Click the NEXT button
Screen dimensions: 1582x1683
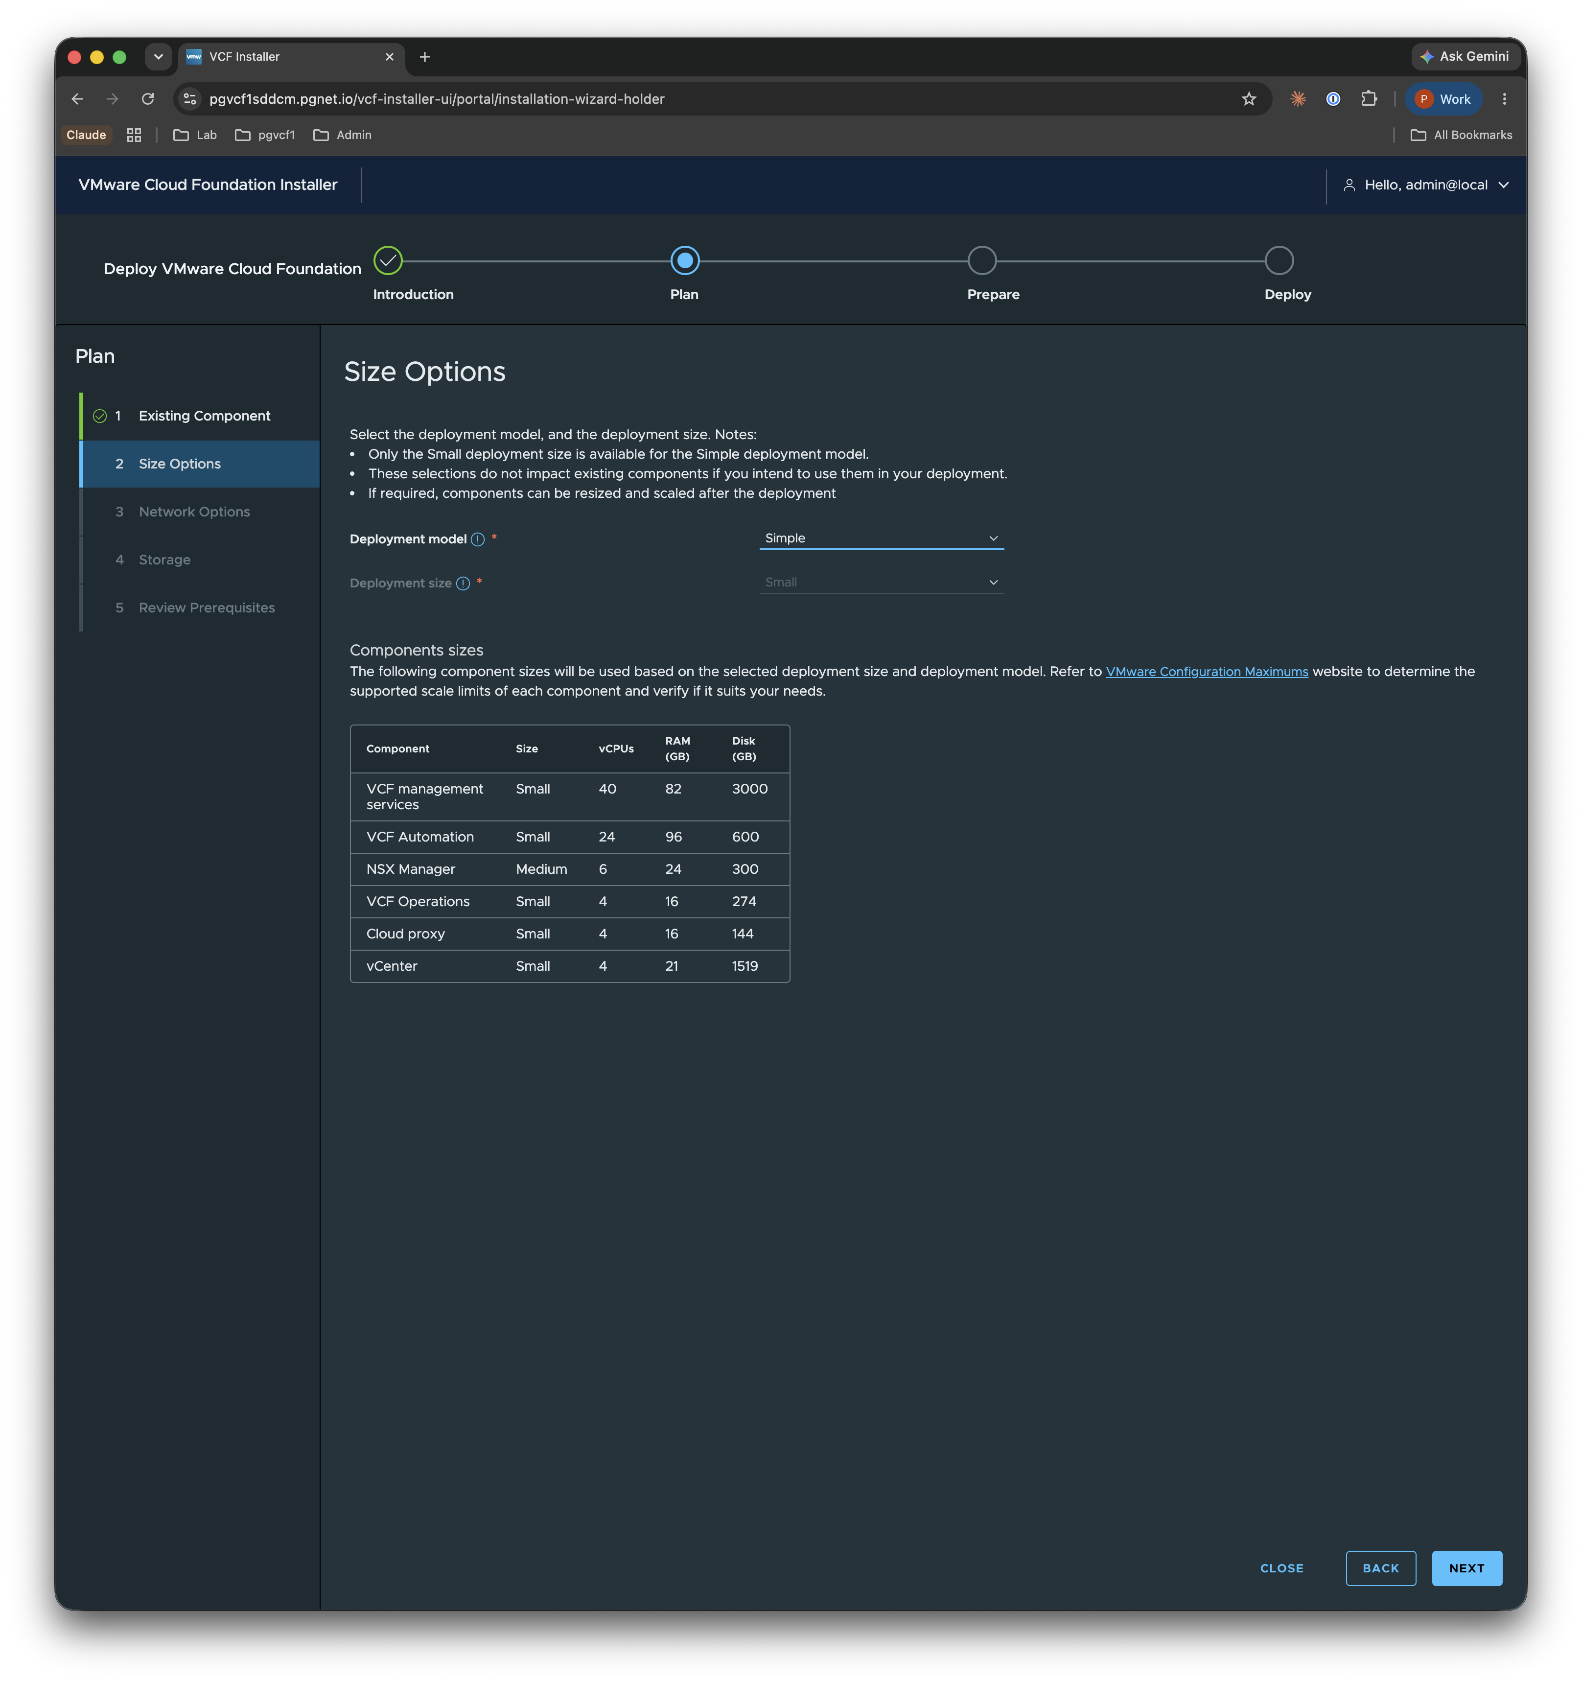(1466, 1568)
